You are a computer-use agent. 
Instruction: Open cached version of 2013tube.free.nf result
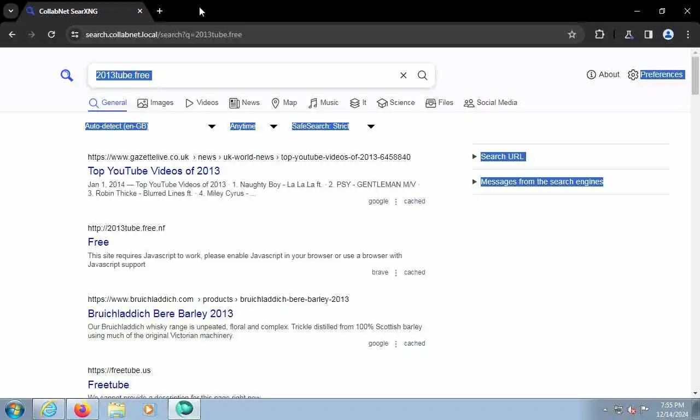point(415,272)
